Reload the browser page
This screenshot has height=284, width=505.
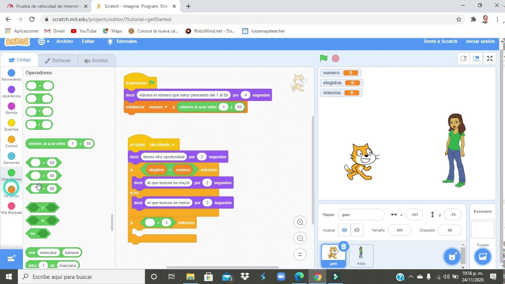point(32,19)
